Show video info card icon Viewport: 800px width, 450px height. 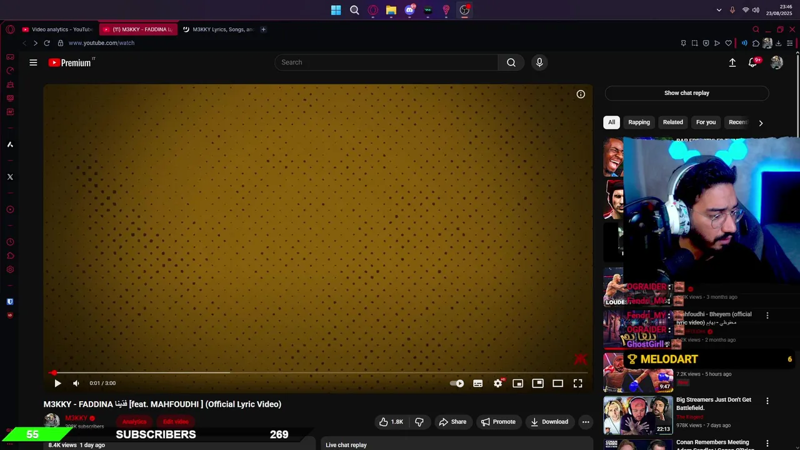(x=581, y=94)
